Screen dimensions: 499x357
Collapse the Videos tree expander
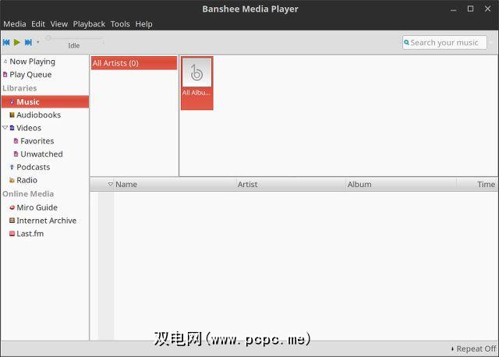coord(5,128)
